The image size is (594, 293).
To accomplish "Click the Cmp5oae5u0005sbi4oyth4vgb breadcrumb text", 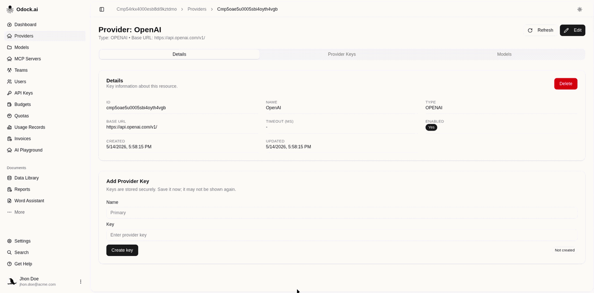I will point(247,9).
